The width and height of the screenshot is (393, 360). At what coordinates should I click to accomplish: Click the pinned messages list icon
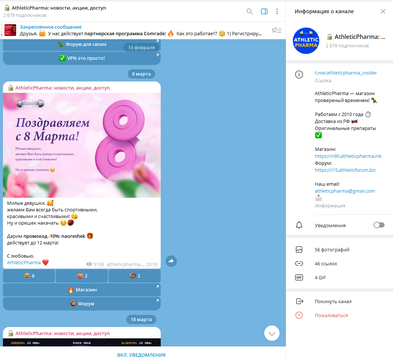tap(276, 30)
